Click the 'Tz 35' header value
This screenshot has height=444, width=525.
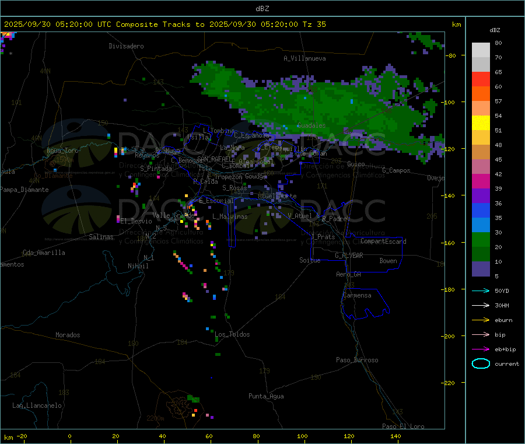314,25
